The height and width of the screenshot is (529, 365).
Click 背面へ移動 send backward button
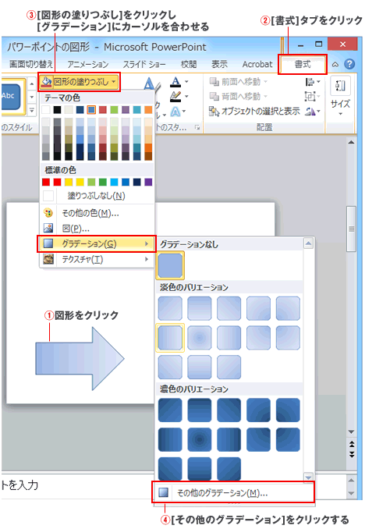click(239, 97)
